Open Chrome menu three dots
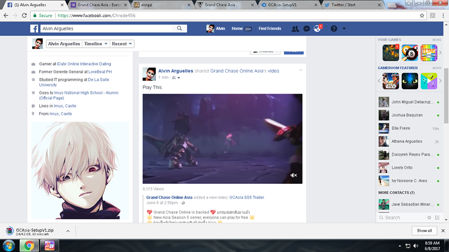The width and height of the screenshot is (449, 252). (x=443, y=15)
